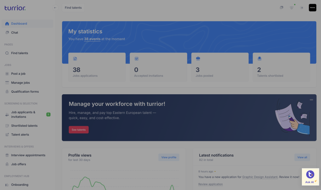Click the Accepted invitations checkmark icon
Viewport: 321px width, 190px height.
[137, 59]
